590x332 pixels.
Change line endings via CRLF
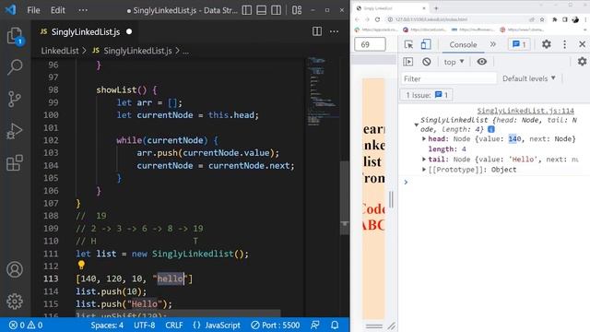(x=174, y=325)
